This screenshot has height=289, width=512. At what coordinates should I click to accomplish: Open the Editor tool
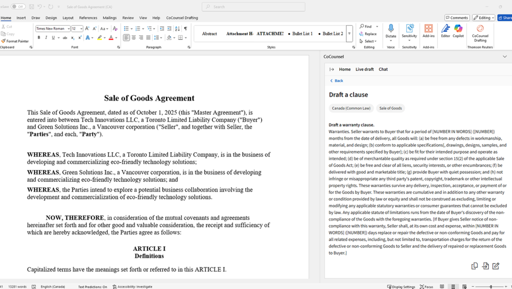pos(445,30)
